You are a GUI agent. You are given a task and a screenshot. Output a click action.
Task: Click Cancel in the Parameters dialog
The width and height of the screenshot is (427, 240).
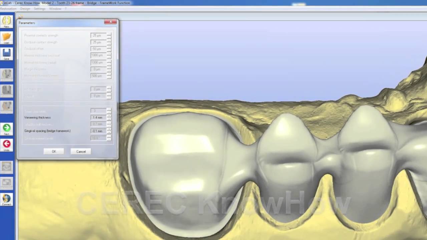(x=81, y=151)
